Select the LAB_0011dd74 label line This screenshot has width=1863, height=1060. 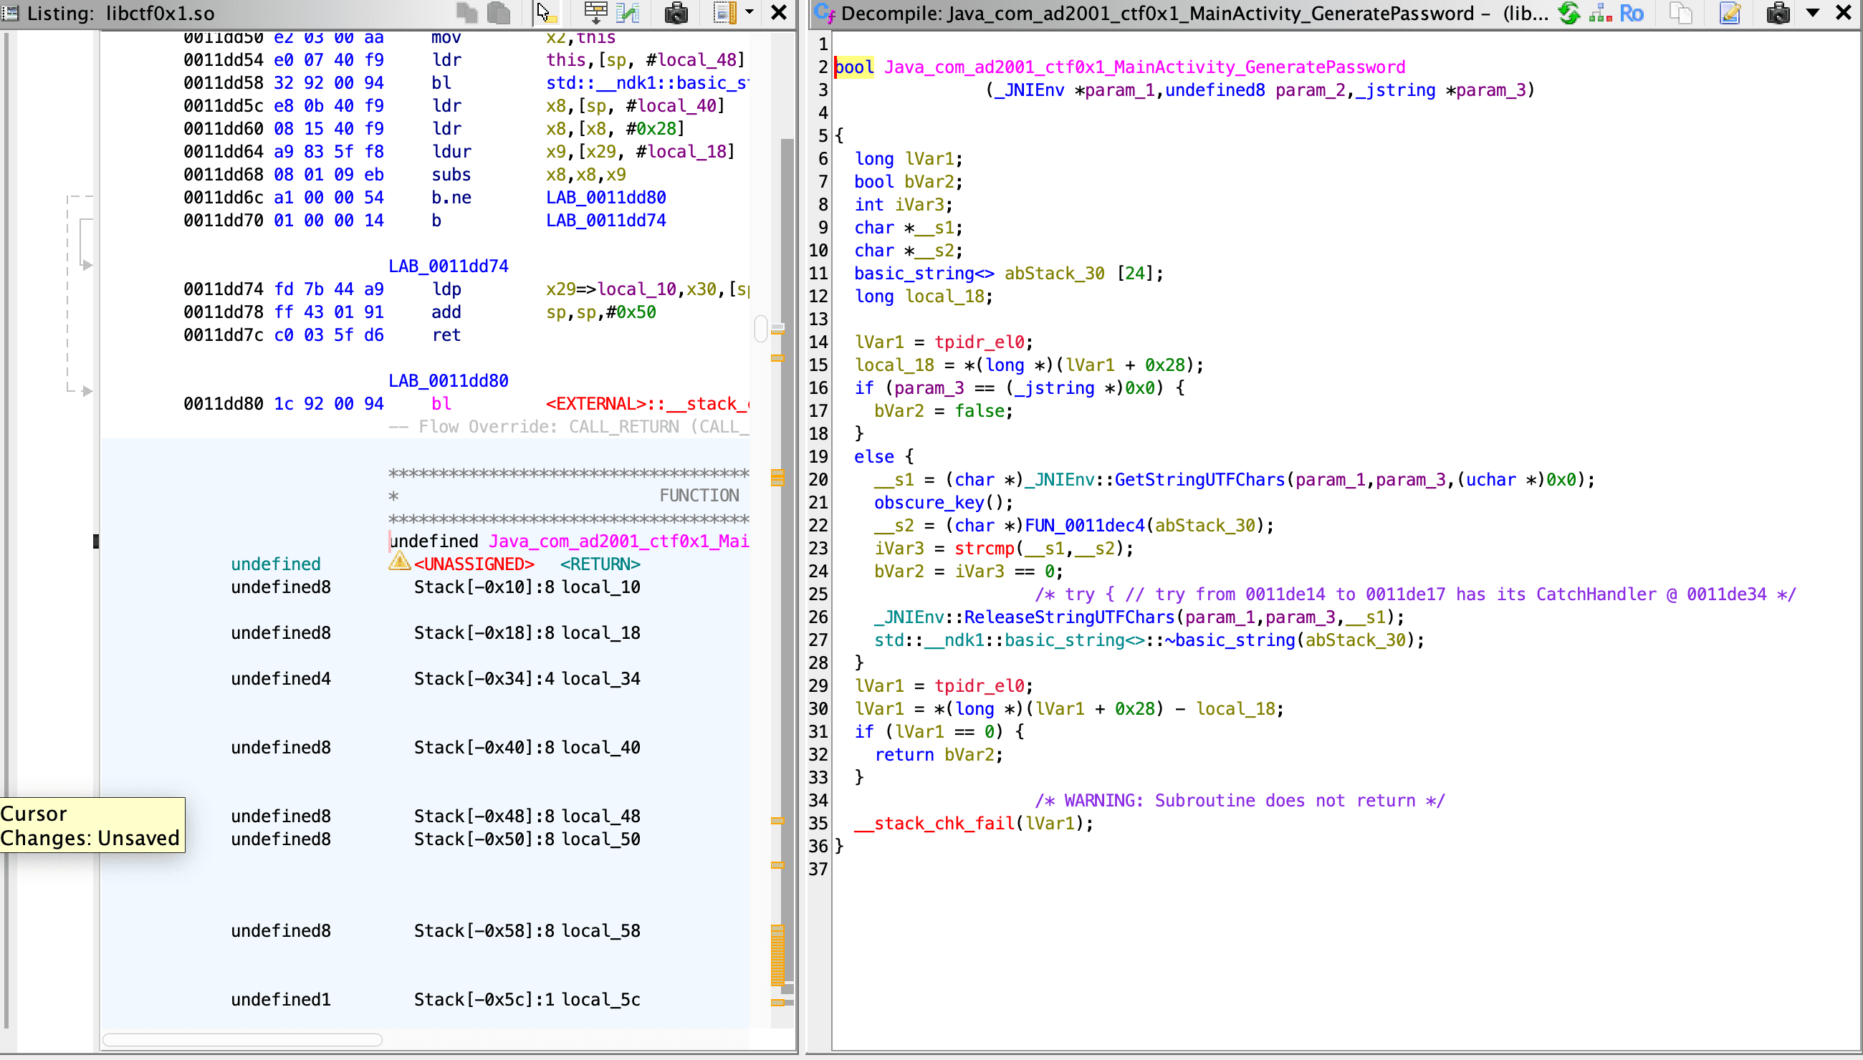pos(448,266)
